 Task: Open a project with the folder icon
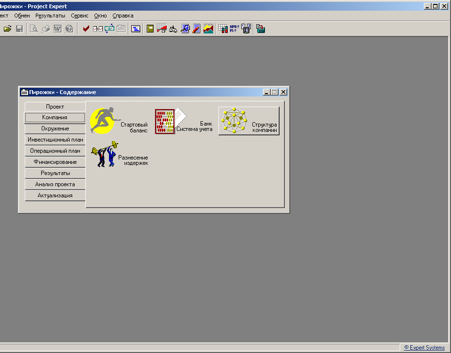[x=7, y=29]
